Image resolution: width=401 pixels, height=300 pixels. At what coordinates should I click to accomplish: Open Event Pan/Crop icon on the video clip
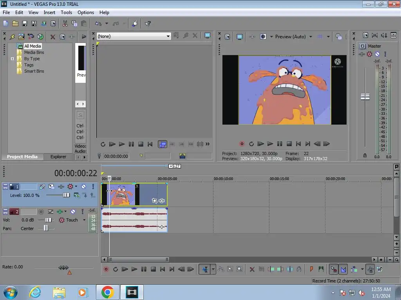(154, 201)
